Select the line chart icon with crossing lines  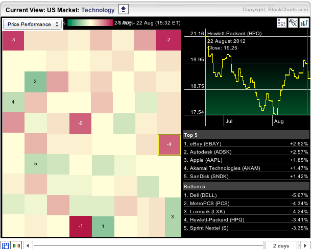pos(293,23)
